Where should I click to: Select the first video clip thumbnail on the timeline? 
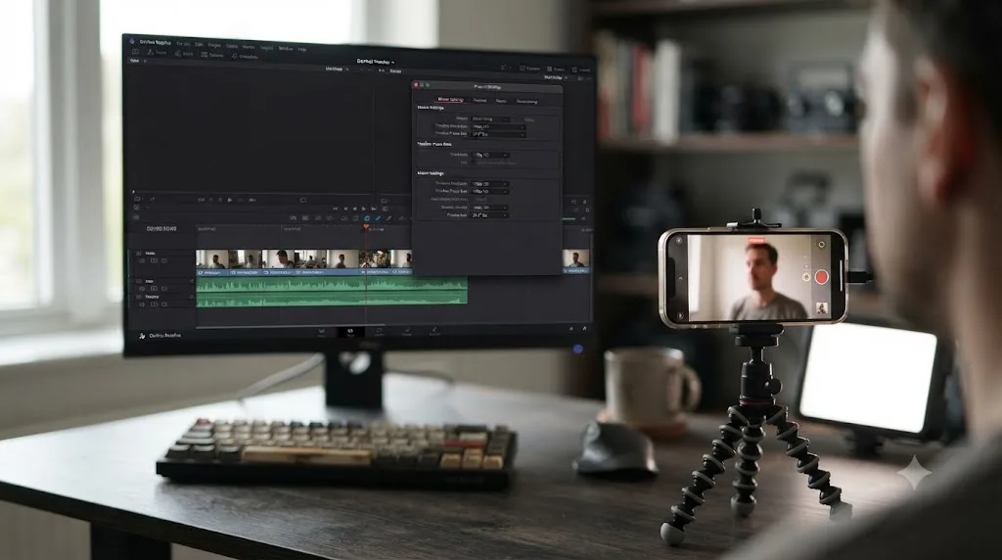[212, 258]
